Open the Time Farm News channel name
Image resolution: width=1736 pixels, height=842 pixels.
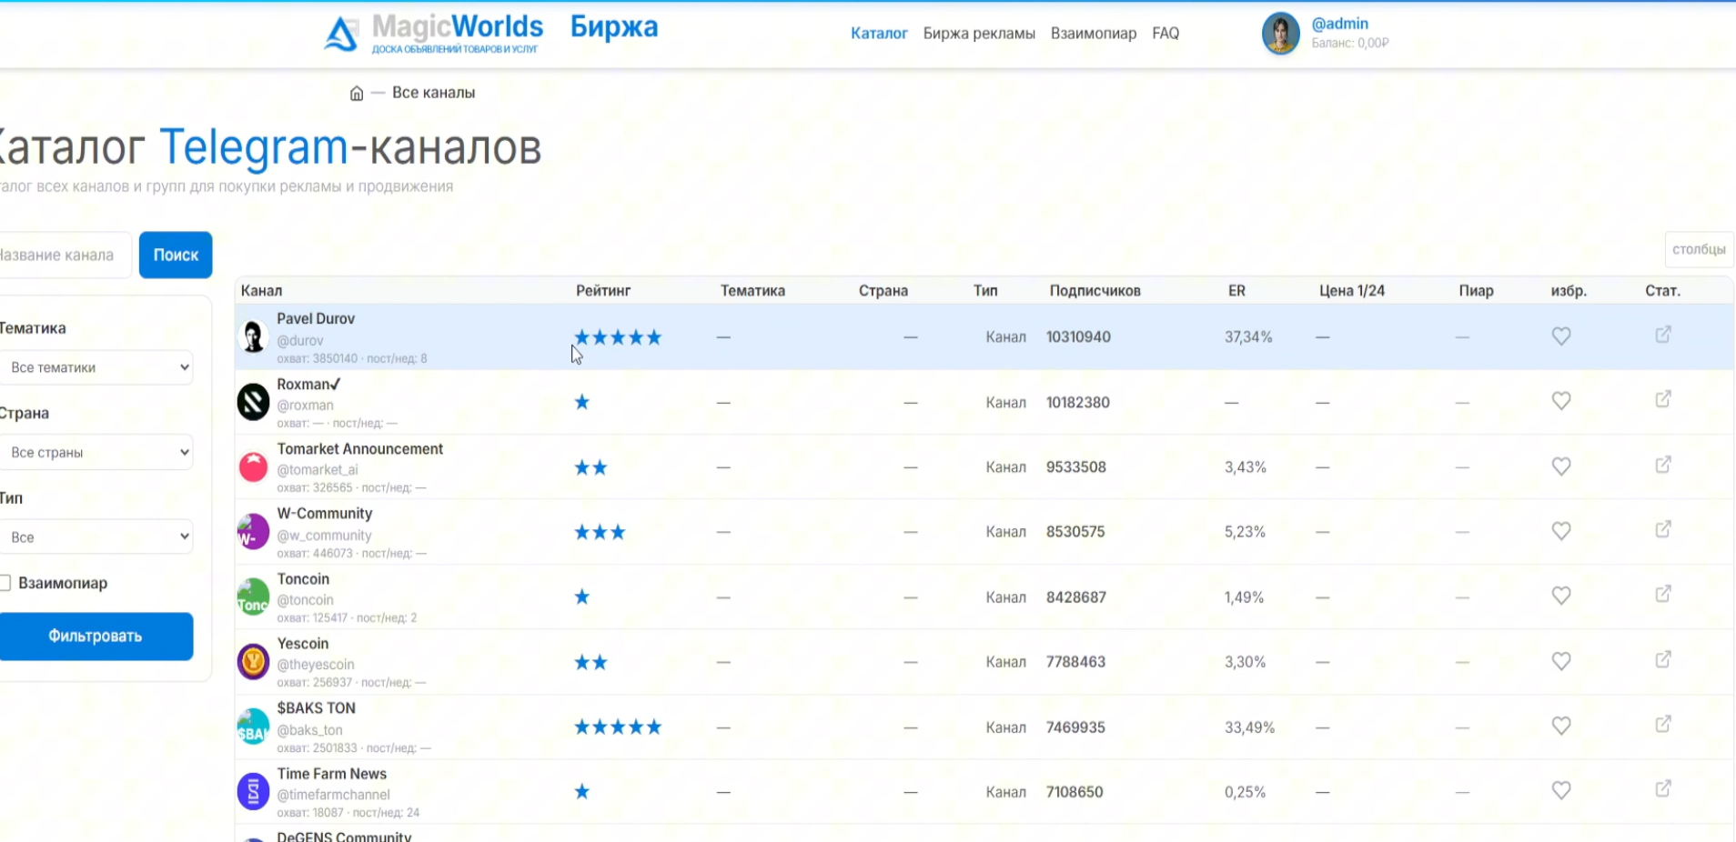332,774
